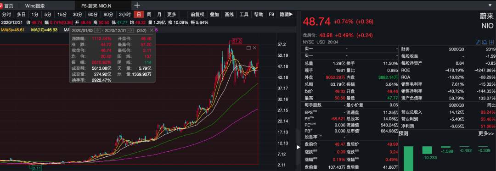Click the 48.74 last price

tap(316, 22)
